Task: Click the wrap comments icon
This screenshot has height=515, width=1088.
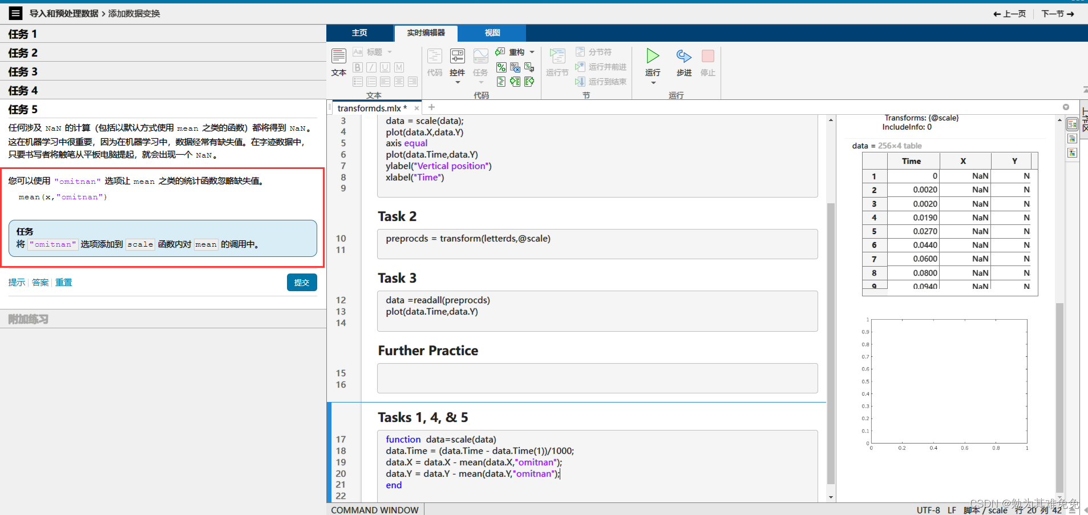Action: pos(529,67)
